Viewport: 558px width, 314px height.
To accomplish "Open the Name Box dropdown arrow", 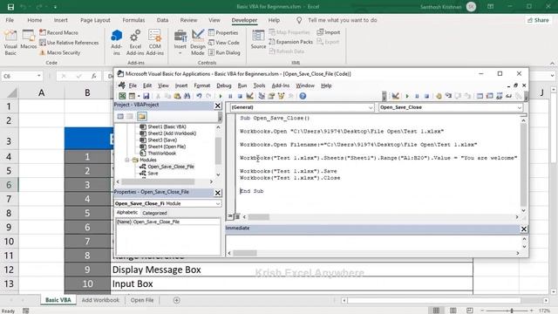I will click(x=38, y=76).
